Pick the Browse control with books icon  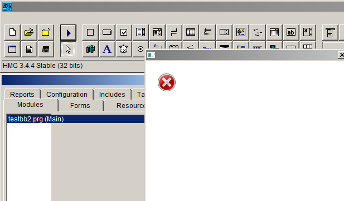90,49
